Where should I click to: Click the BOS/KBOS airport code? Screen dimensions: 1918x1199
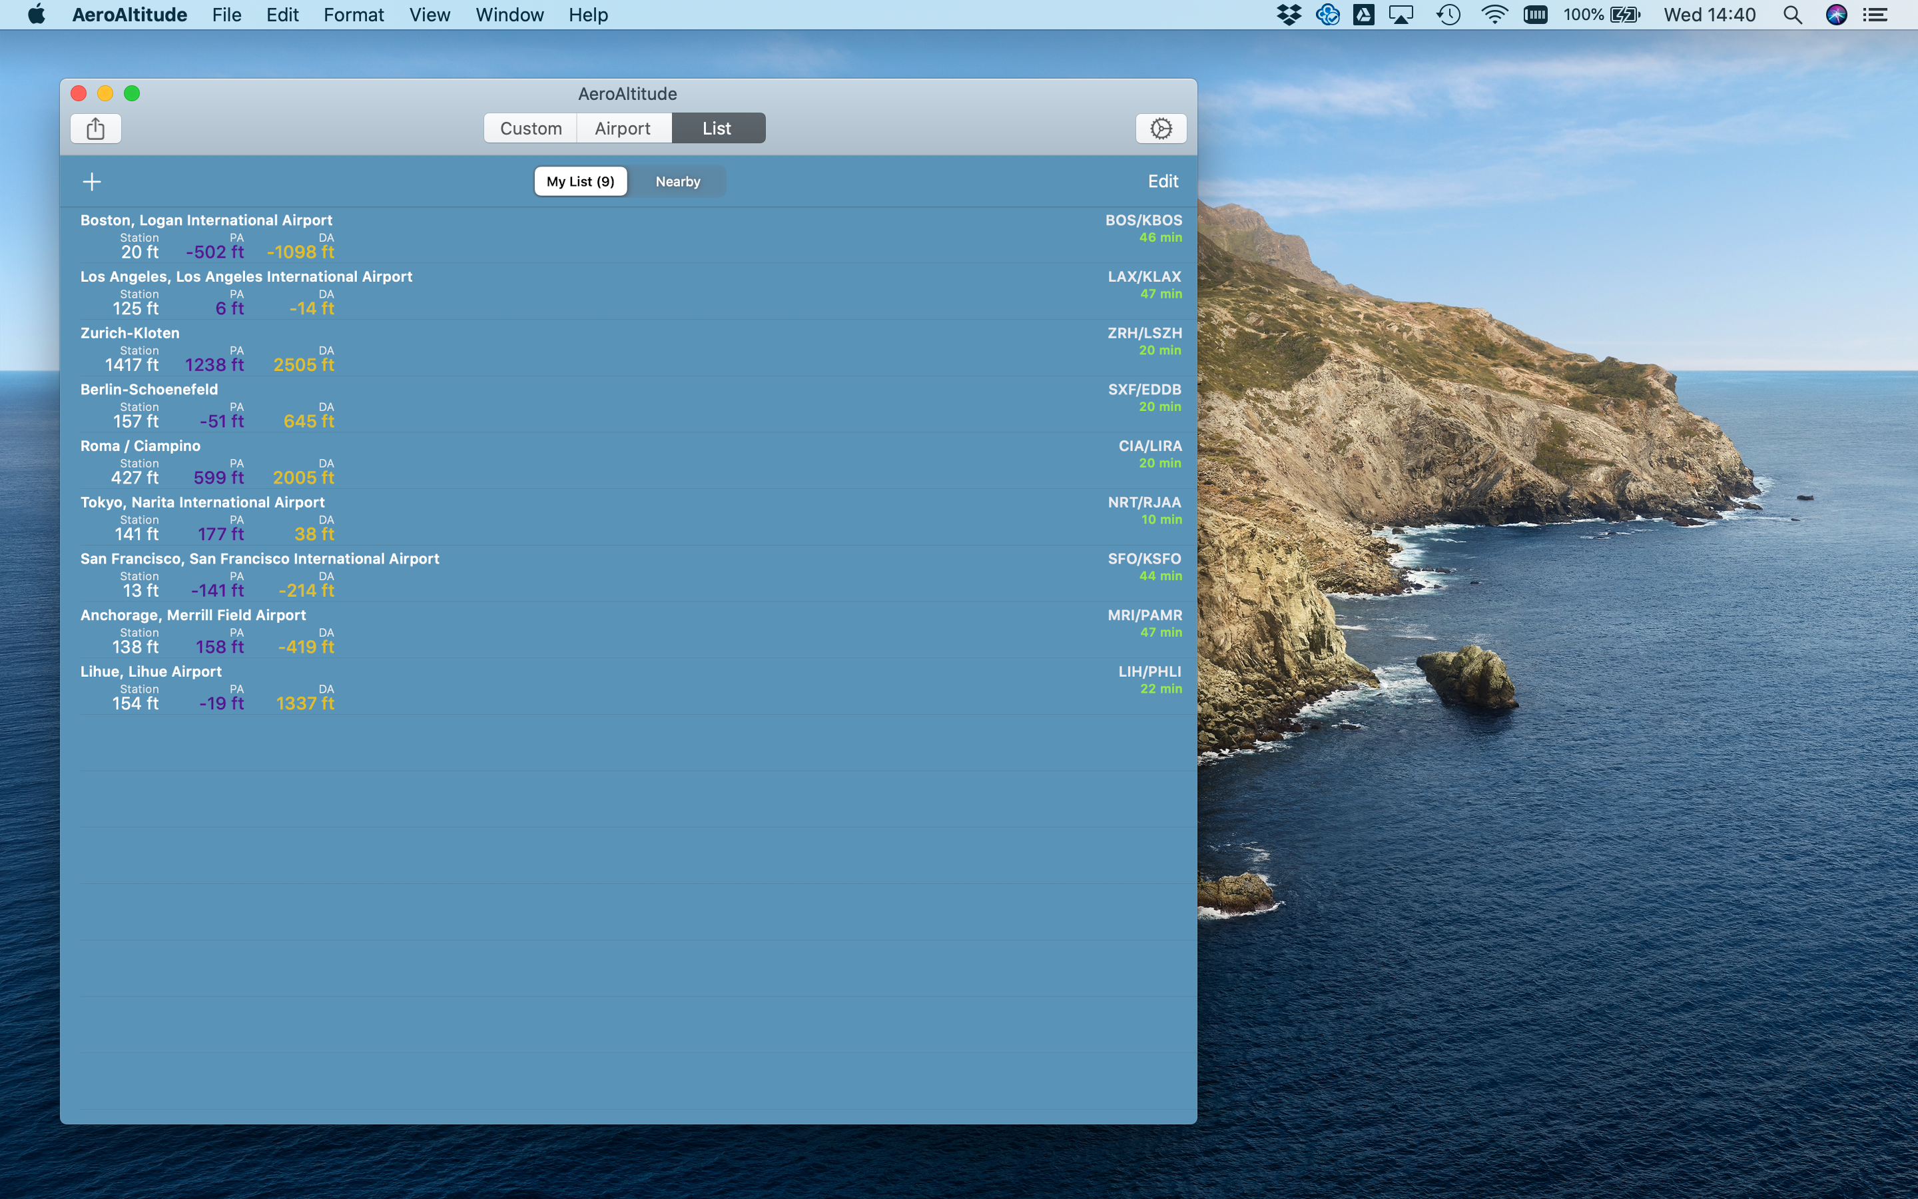tap(1143, 220)
